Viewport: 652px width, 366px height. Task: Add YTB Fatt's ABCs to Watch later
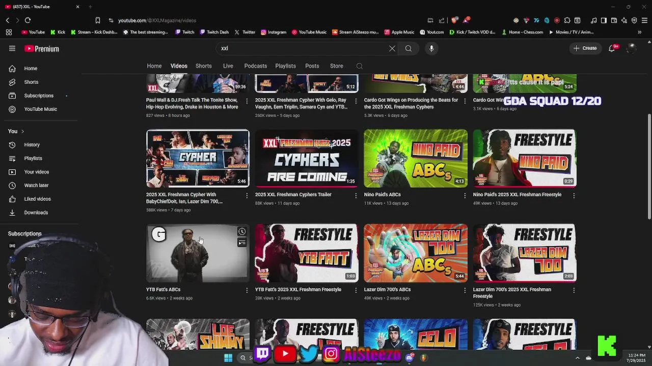click(x=242, y=232)
